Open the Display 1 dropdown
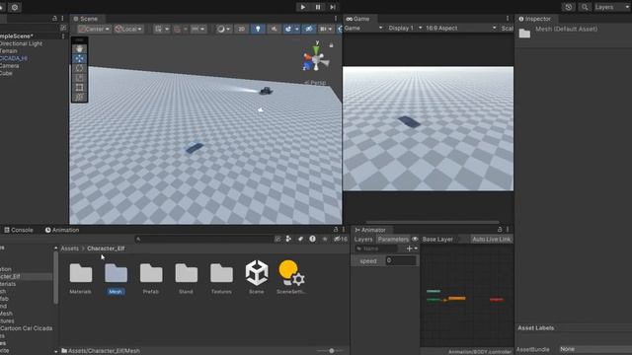The width and height of the screenshot is (632, 355). [x=405, y=29]
